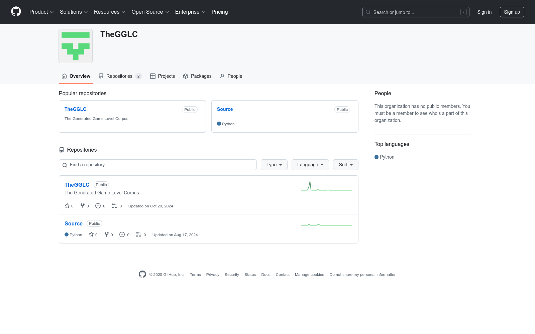Click the issues icon in TheGGLC row
This screenshot has width=535, height=334.
click(98, 206)
